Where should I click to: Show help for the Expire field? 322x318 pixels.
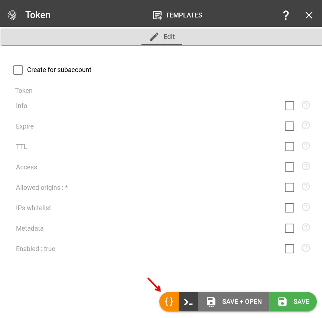(x=306, y=126)
